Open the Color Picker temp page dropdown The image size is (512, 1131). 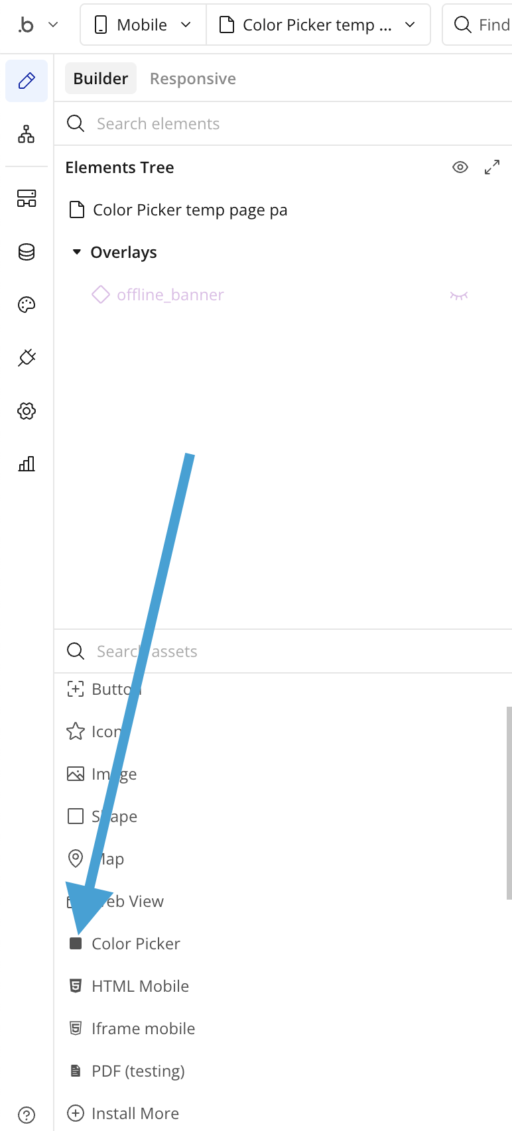pos(318,25)
